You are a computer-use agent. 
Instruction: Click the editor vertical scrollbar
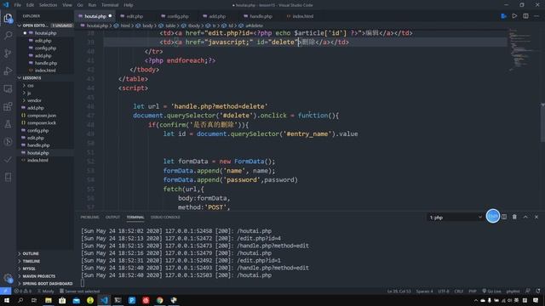[x=542, y=122]
